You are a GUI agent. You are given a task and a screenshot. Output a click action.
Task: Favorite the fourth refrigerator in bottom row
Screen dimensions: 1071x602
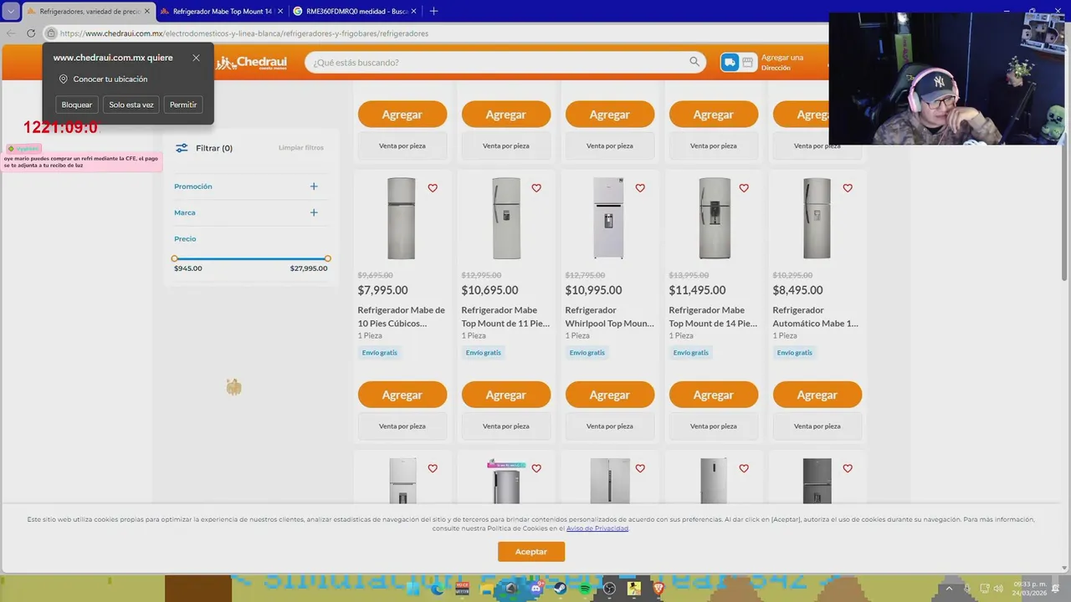[744, 469]
